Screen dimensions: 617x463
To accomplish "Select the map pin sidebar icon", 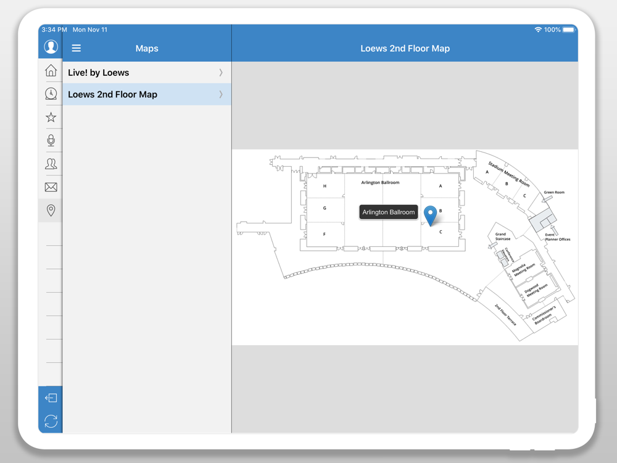I will pyautogui.click(x=51, y=211).
